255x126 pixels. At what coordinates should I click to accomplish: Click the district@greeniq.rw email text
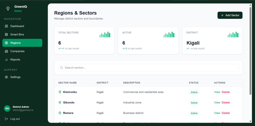click(x=23, y=110)
